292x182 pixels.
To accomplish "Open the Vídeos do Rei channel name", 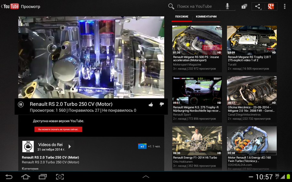I will [x=51, y=145].
